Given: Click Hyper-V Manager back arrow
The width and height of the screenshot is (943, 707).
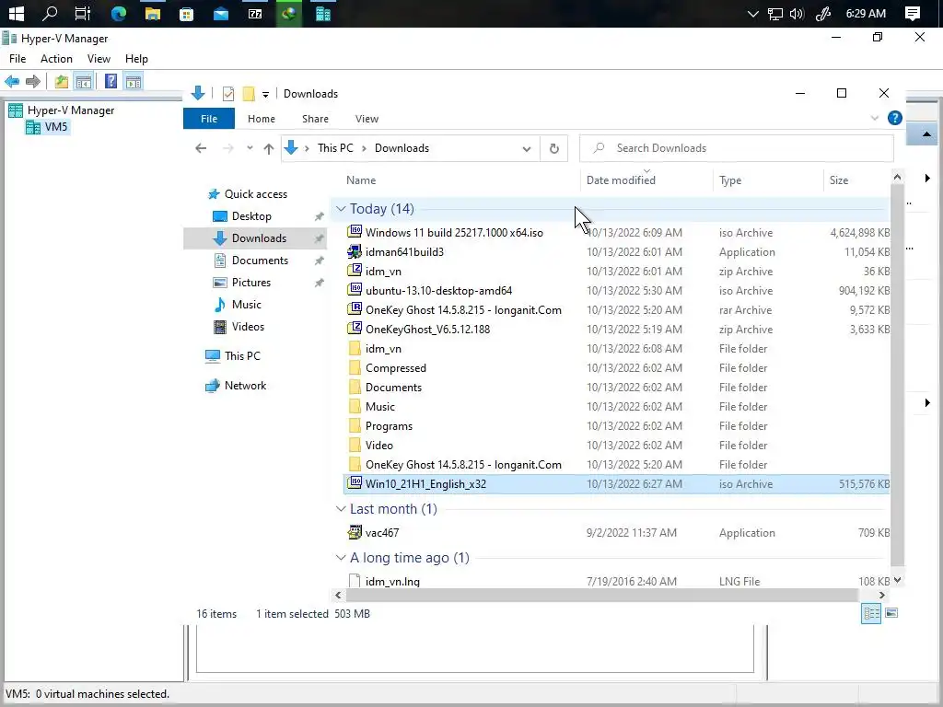Looking at the screenshot, I should pyautogui.click(x=12, y=81).
